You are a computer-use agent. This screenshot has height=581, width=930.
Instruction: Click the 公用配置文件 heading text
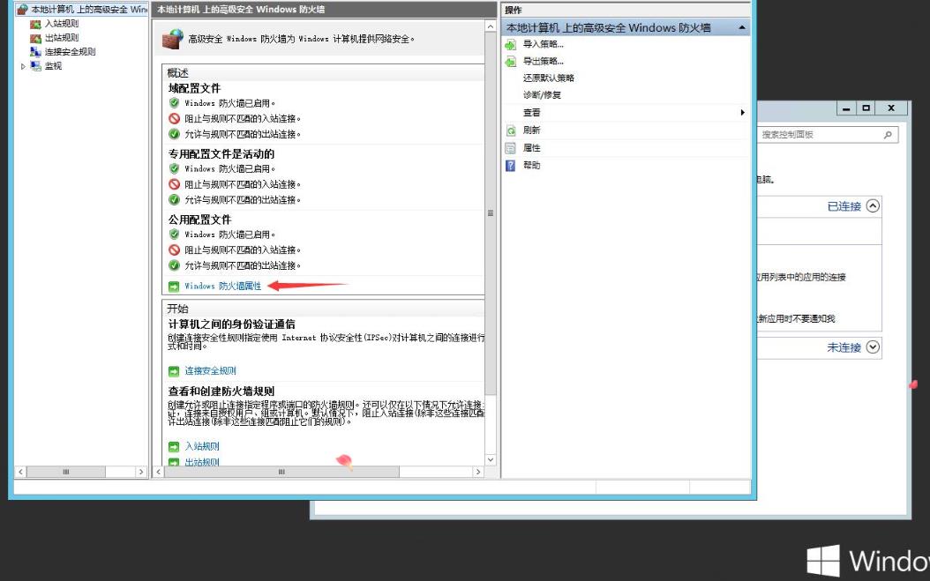pyautogui.click(x=200, y=220)
